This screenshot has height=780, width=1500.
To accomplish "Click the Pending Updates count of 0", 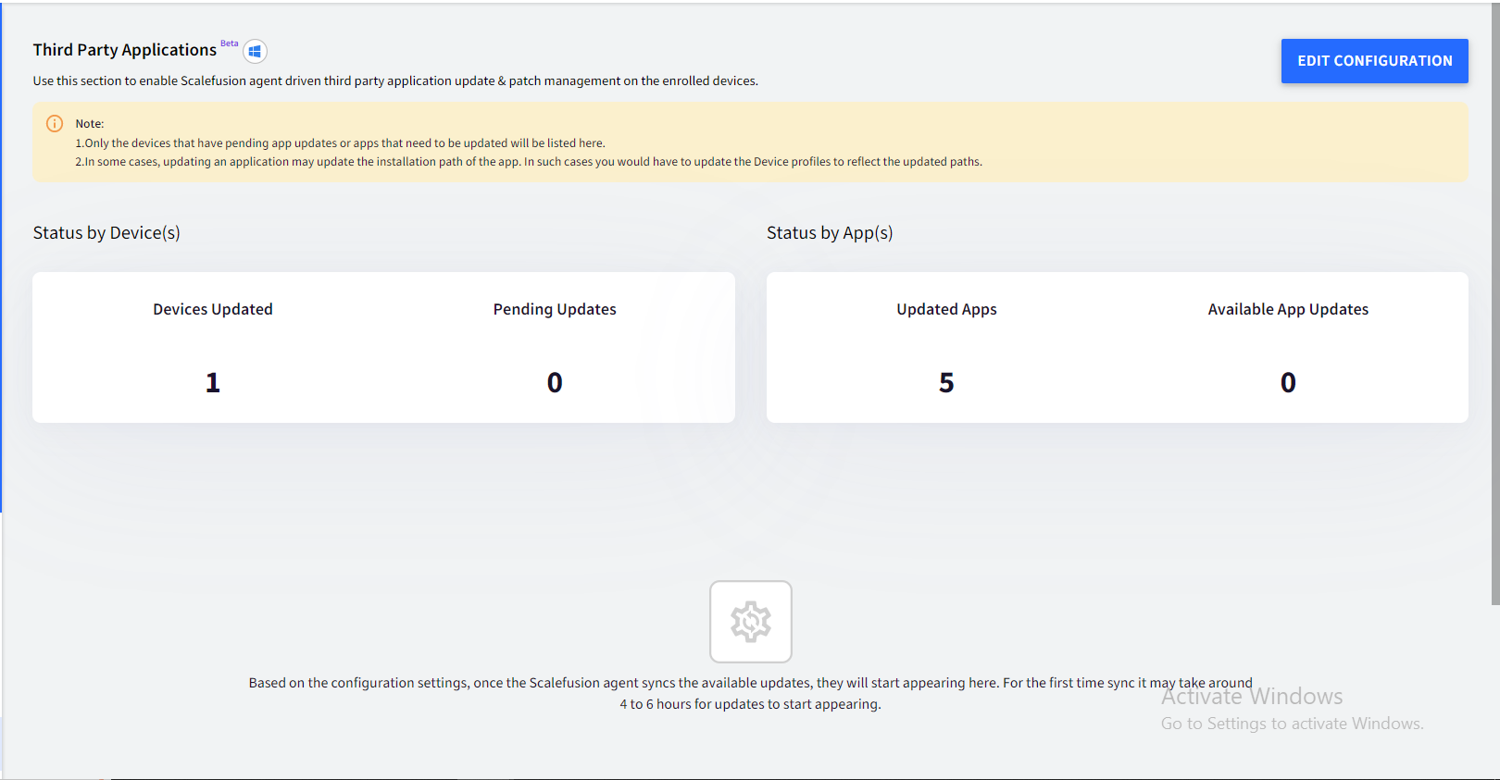I will pos(555,382).
